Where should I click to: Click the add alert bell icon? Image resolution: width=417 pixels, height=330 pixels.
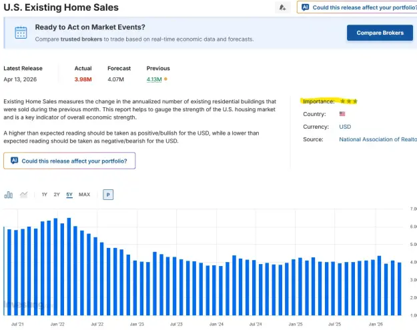[282, 7]
